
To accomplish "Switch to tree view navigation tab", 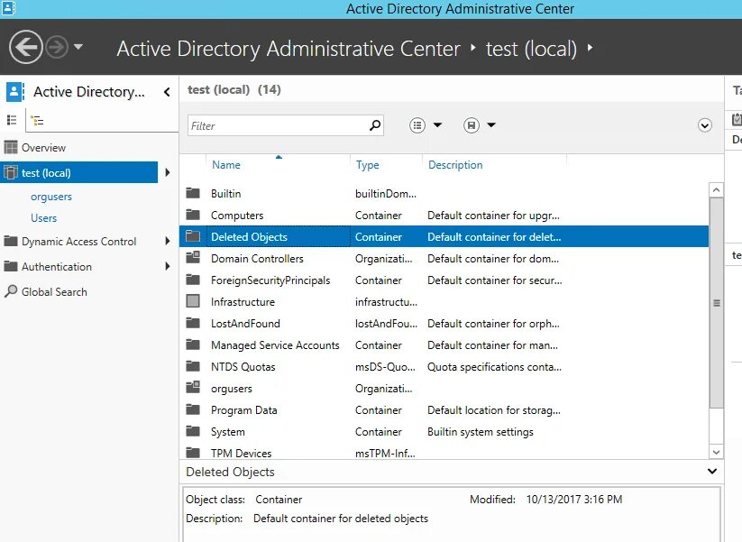I will 37,121.
